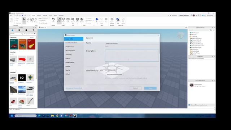Open the Avatar ribbon tab

(45, 15)
